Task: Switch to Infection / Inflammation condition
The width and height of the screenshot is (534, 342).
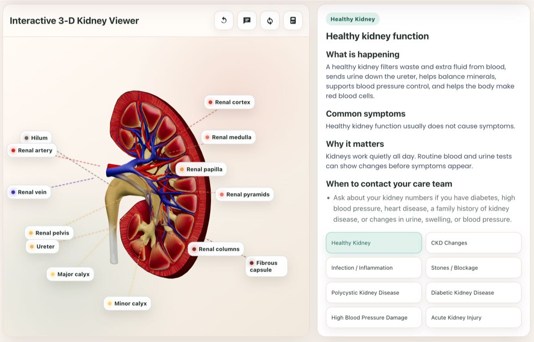Action: pyautogui.click(x=374, y=268)
